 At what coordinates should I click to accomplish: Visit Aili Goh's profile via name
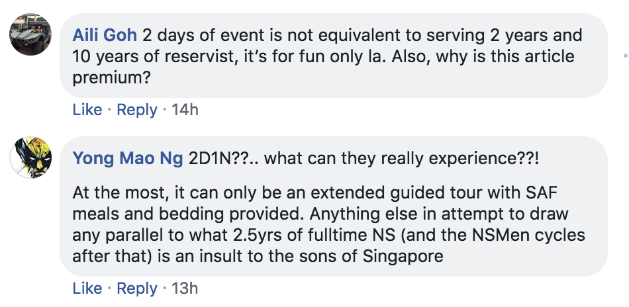tap(105, 35)
